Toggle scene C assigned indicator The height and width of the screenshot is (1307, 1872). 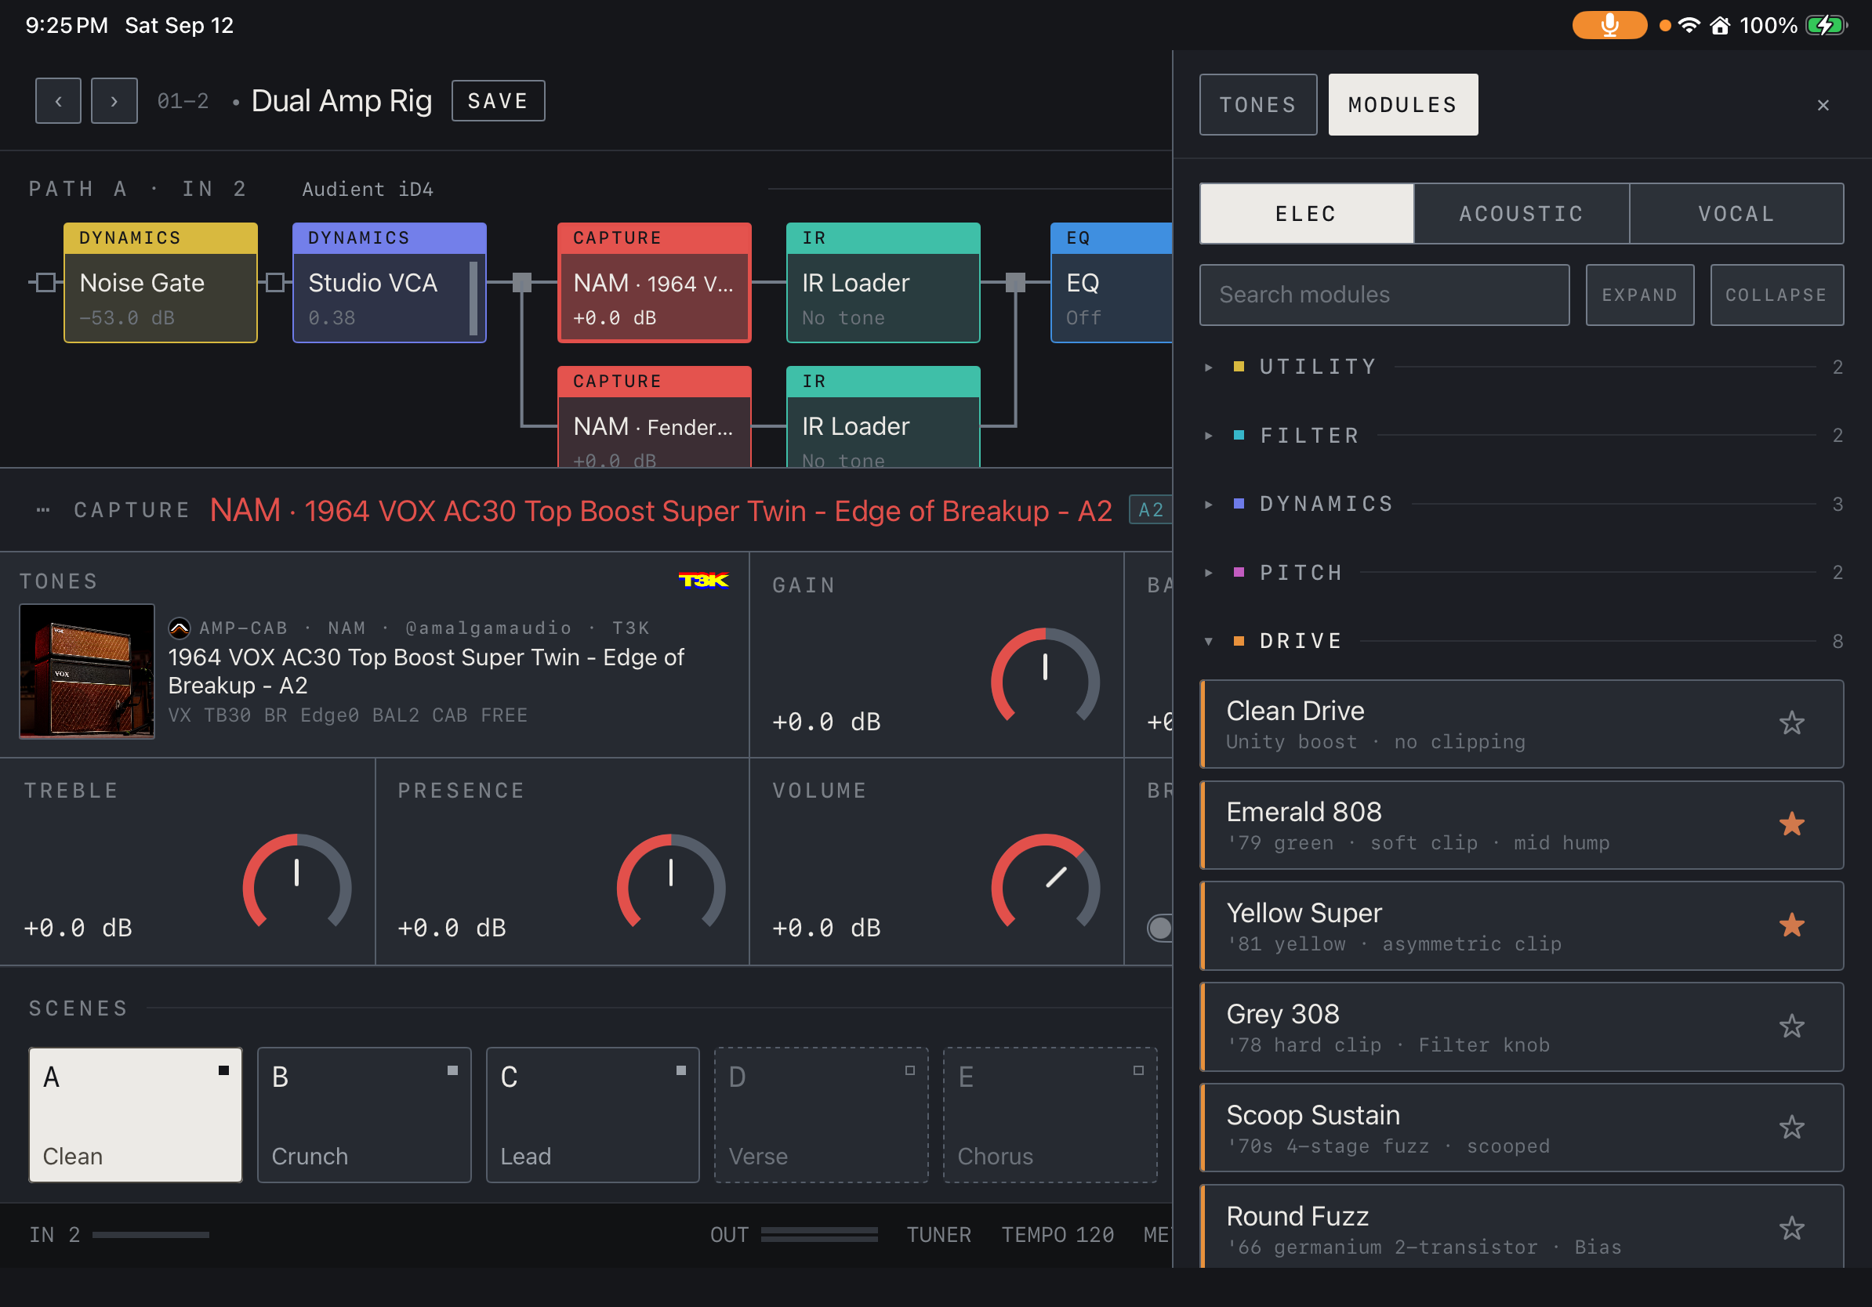click(x=680, y=1070)
